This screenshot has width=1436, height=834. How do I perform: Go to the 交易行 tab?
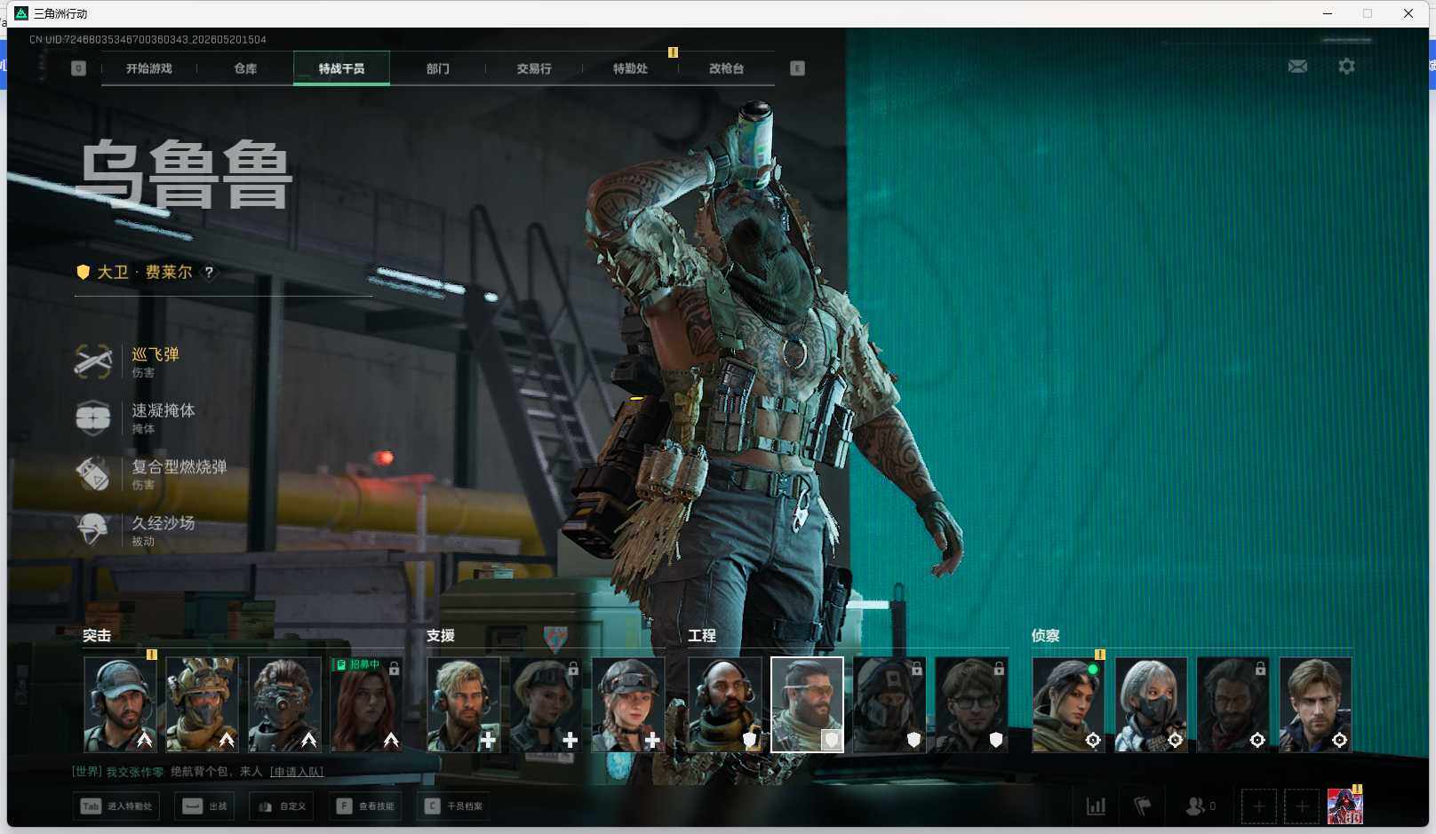534,68
